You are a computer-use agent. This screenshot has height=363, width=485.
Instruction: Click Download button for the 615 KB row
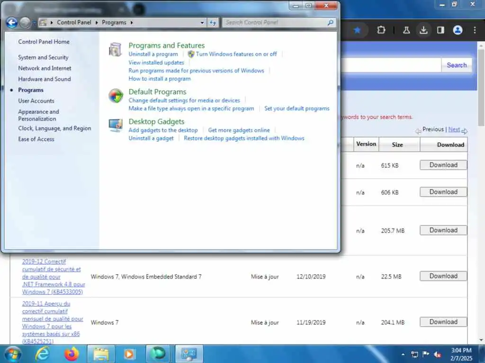[x=443, y=165]
